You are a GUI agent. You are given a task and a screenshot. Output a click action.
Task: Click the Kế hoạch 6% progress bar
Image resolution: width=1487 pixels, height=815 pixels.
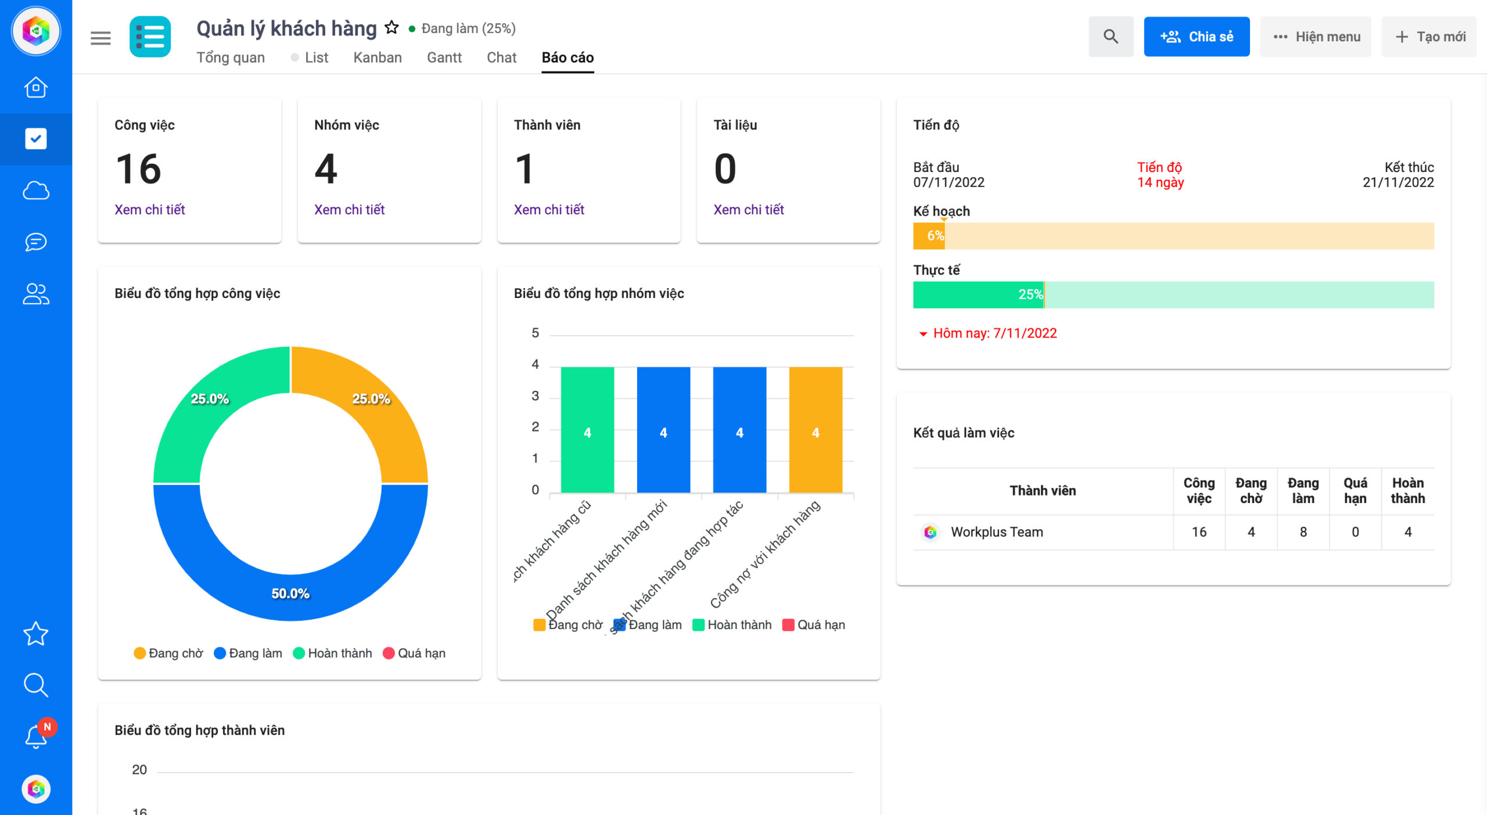pos(1173,236)
